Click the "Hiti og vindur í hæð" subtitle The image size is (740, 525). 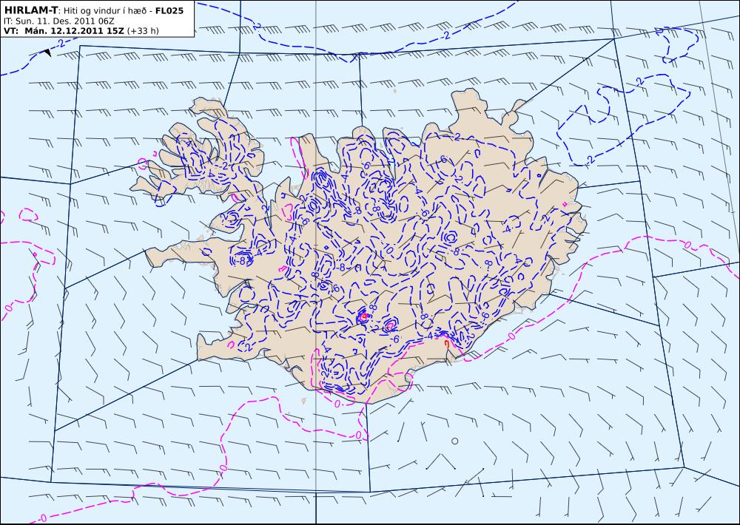pyautogui.click(x=106, y=10)
